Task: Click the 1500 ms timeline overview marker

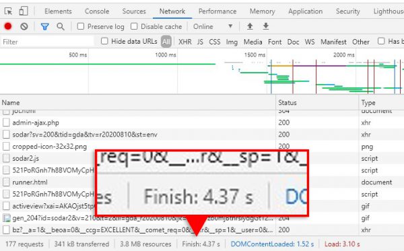Action: pos(255,55)
